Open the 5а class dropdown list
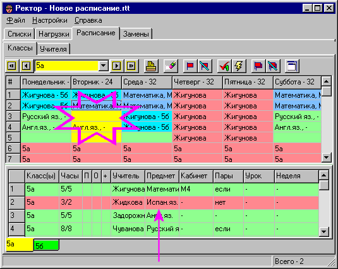The height and width of the screenshot is (269, 338). click(103, 66)
